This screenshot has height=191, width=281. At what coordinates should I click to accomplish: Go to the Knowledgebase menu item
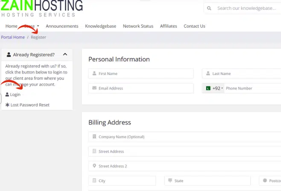coord(100,26)
